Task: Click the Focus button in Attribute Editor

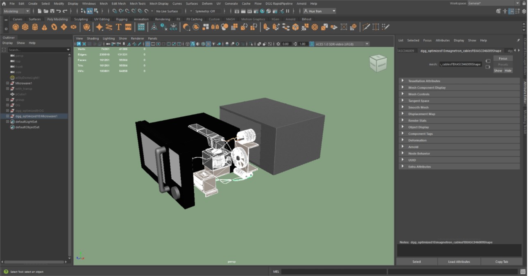Action: point(503,59)
